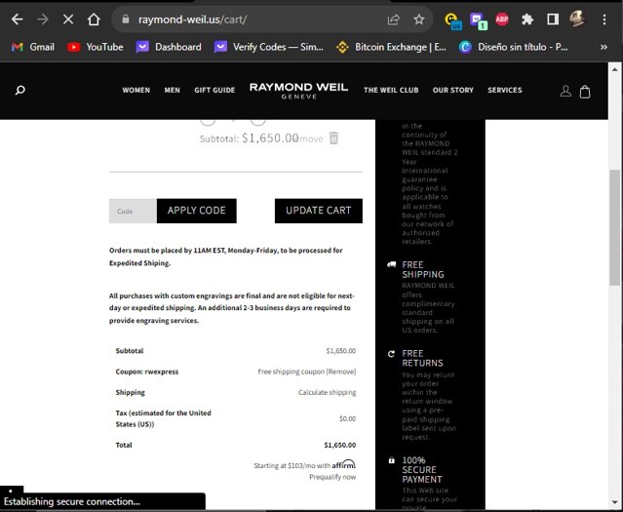Image resolution: width=623 pixels, height=512 pixels.
Task: Open the Dashboard bookmark
Action: click(x=169, y=47)
